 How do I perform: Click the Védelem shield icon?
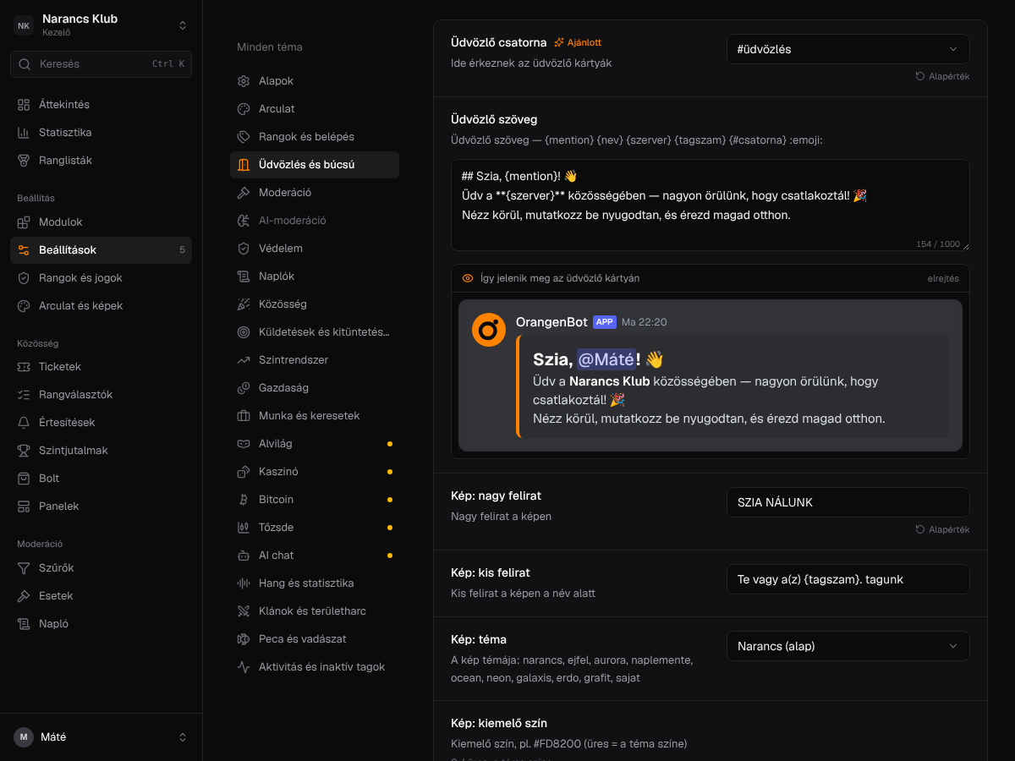point(244,249)
